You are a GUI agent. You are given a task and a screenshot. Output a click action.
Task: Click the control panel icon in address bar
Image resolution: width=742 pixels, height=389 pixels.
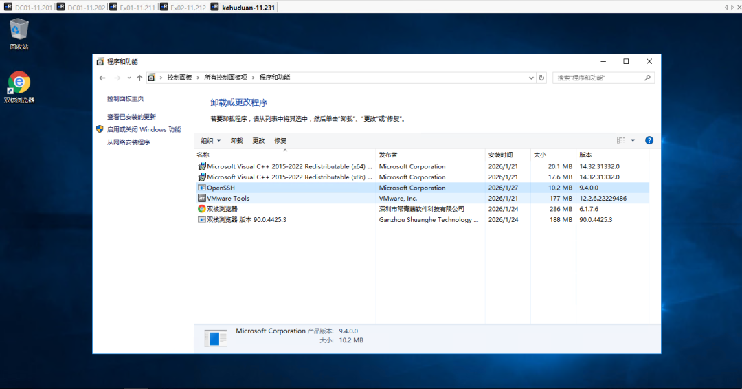point(151,78)
